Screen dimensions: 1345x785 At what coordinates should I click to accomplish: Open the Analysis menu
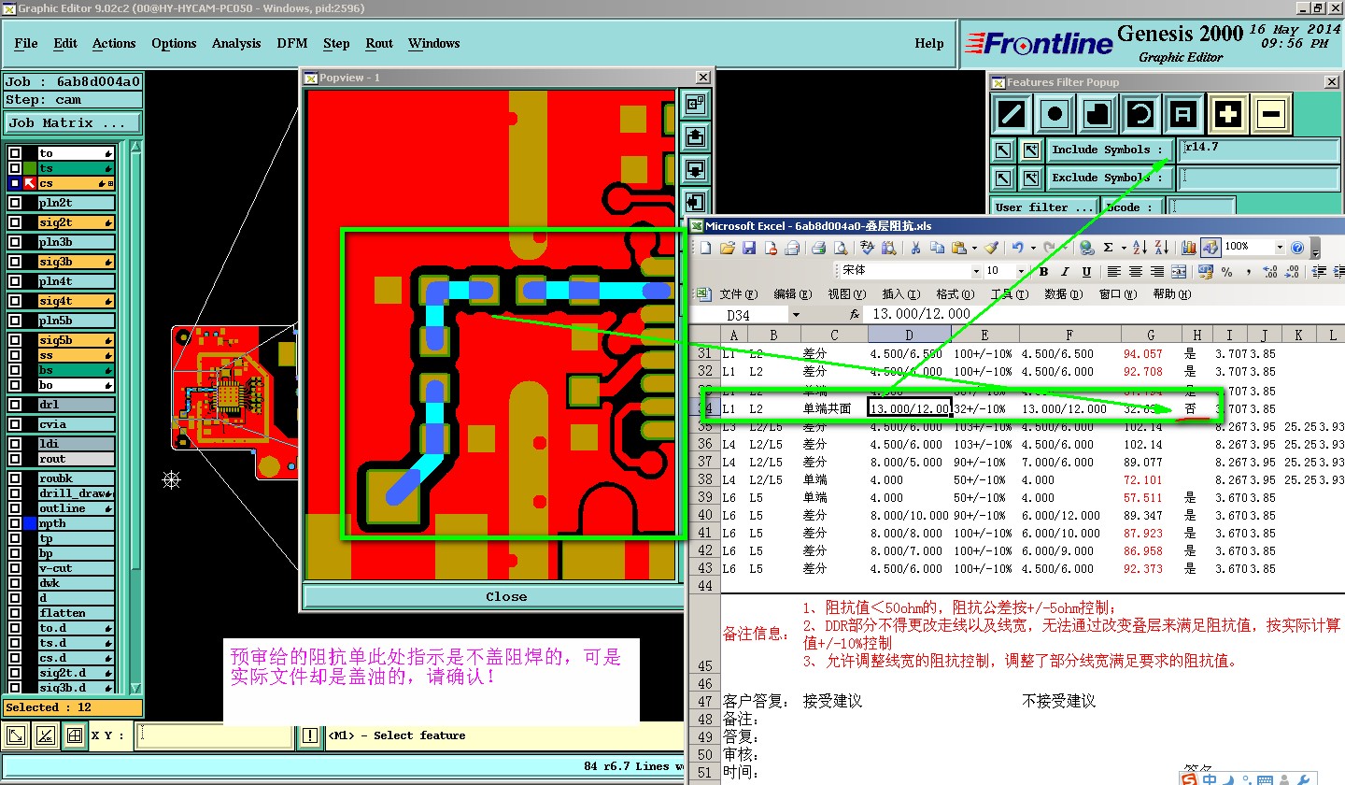coord(236,43)
